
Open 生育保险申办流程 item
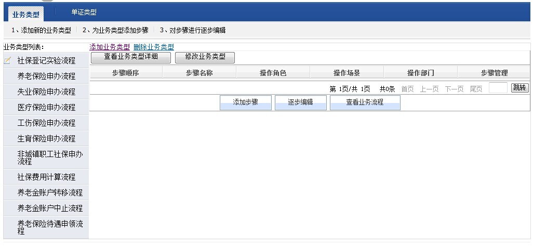46,139
